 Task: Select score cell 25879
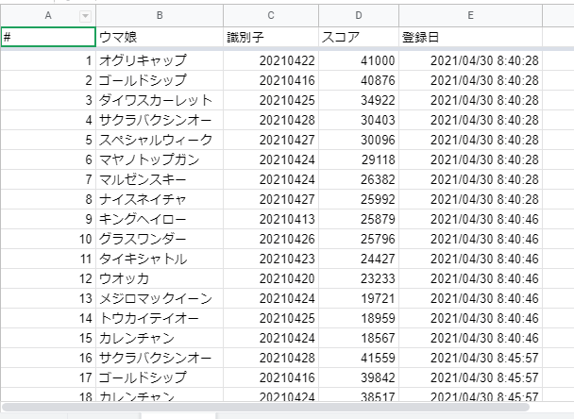click(359, 219)
